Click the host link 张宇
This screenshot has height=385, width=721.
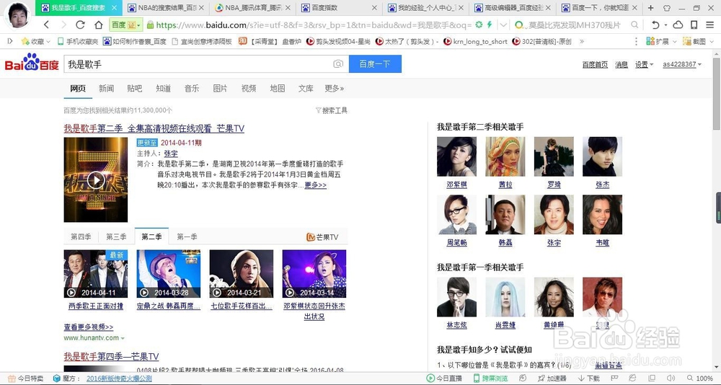point(171,154)
